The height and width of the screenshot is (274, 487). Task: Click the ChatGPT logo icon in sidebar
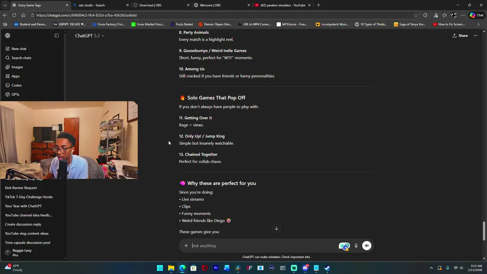click(x=8, y=35)
